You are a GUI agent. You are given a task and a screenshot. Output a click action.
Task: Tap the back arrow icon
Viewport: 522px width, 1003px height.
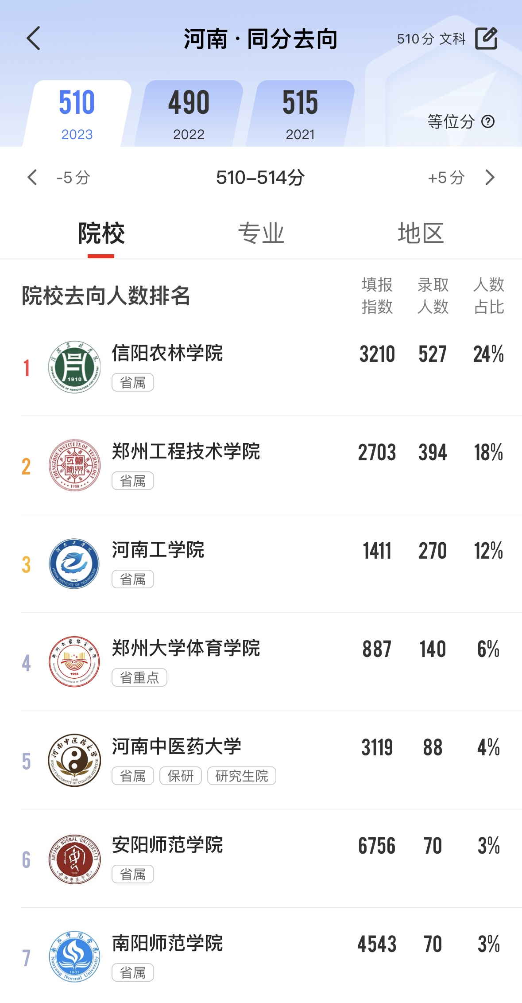pos(34,39)
